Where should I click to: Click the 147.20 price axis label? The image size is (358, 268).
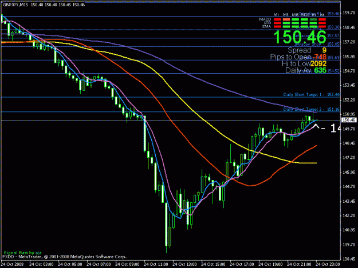point(349,158)
